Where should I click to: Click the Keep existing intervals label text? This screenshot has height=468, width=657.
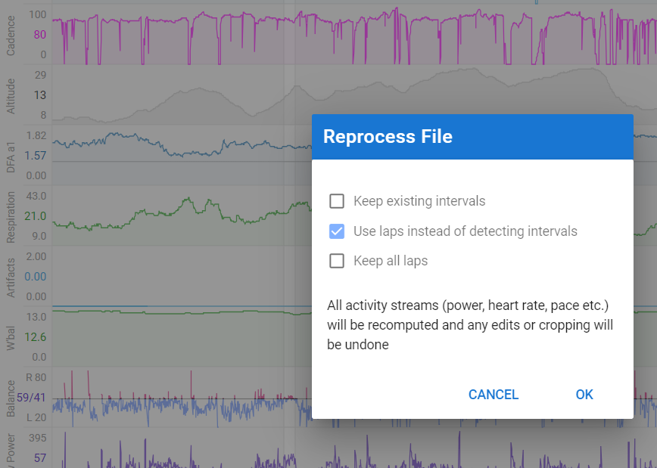click(x=419, y=201)
